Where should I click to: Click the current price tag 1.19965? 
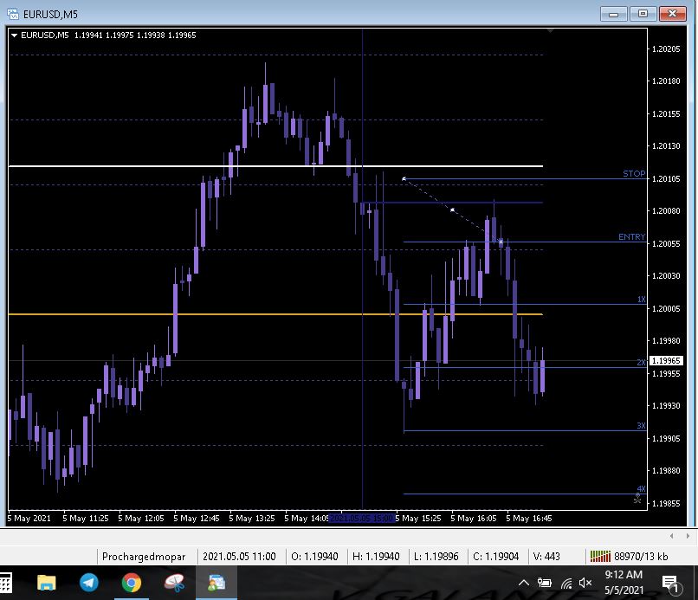[x=665, y=360]
